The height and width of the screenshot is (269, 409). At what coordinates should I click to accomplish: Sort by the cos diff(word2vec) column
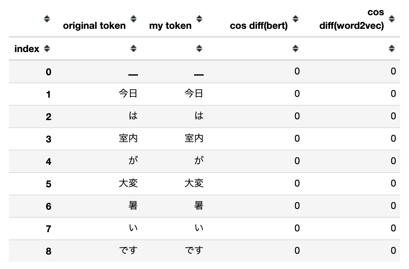[392, 19]
